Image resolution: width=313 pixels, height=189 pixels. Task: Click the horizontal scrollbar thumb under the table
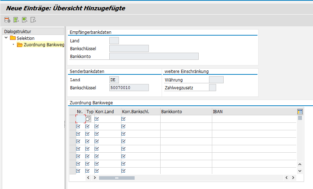(x=116, y=178)
